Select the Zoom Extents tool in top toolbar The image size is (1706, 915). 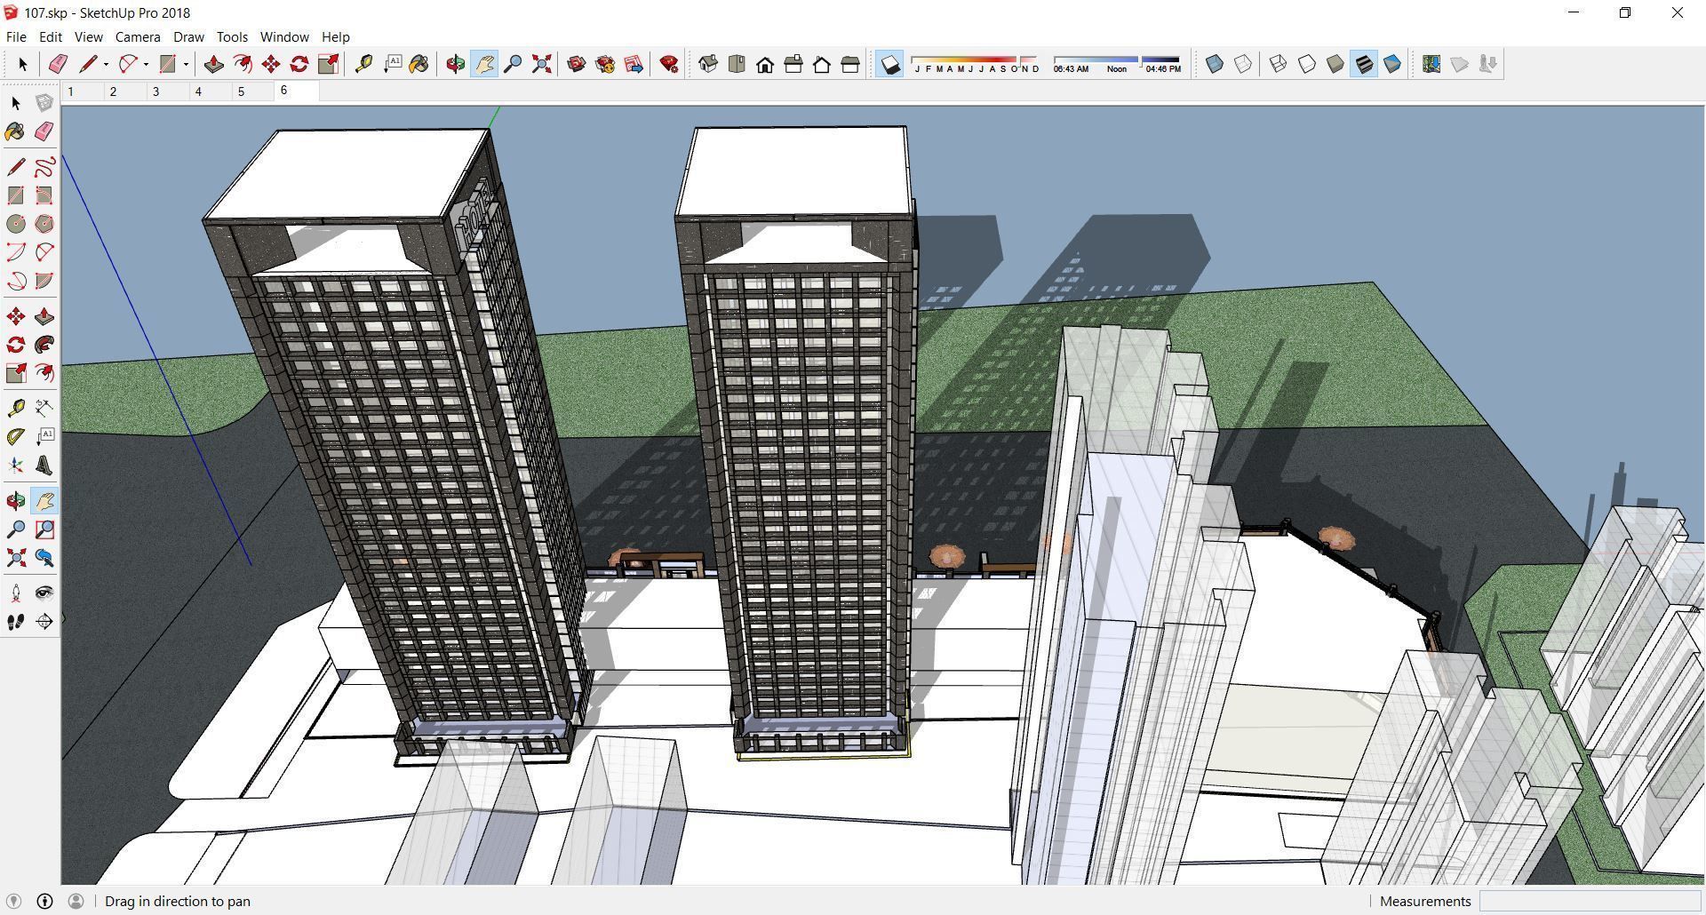point(541,64)
